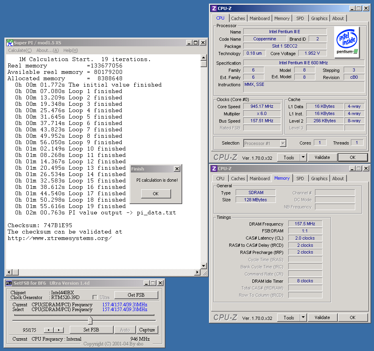Switch to Mainboard tab in top CPU-Z window
The width and height of the screenshot is (374, 351).
(x=260, y=18)
